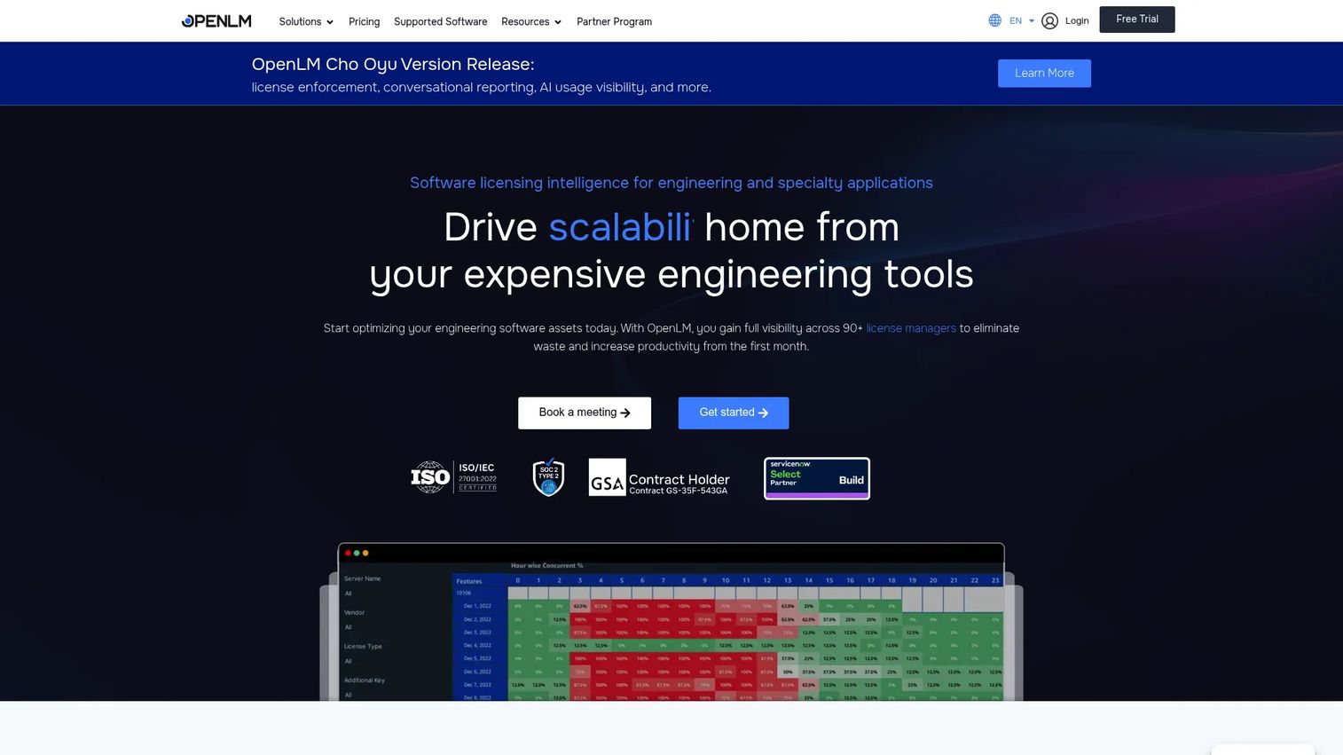Click Learn More about Cho Oyu release
This screenshot has width=1343, height=755.
pos(1044,74)
